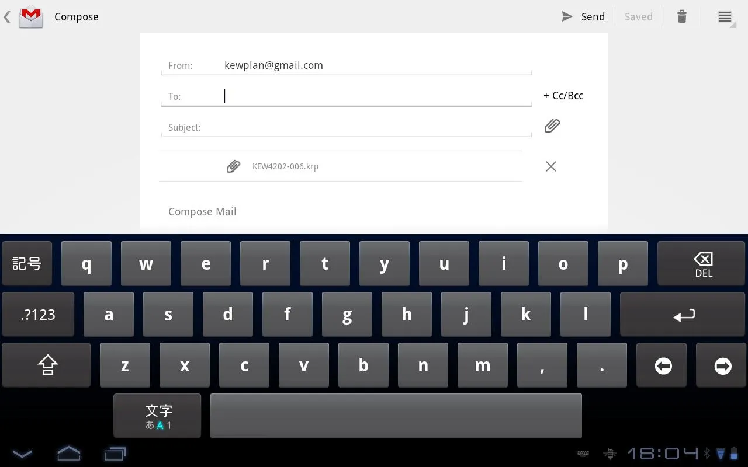748x467 pixels.
Task: Tap the keyboard input method tray icon
Action: pos(583,454)
